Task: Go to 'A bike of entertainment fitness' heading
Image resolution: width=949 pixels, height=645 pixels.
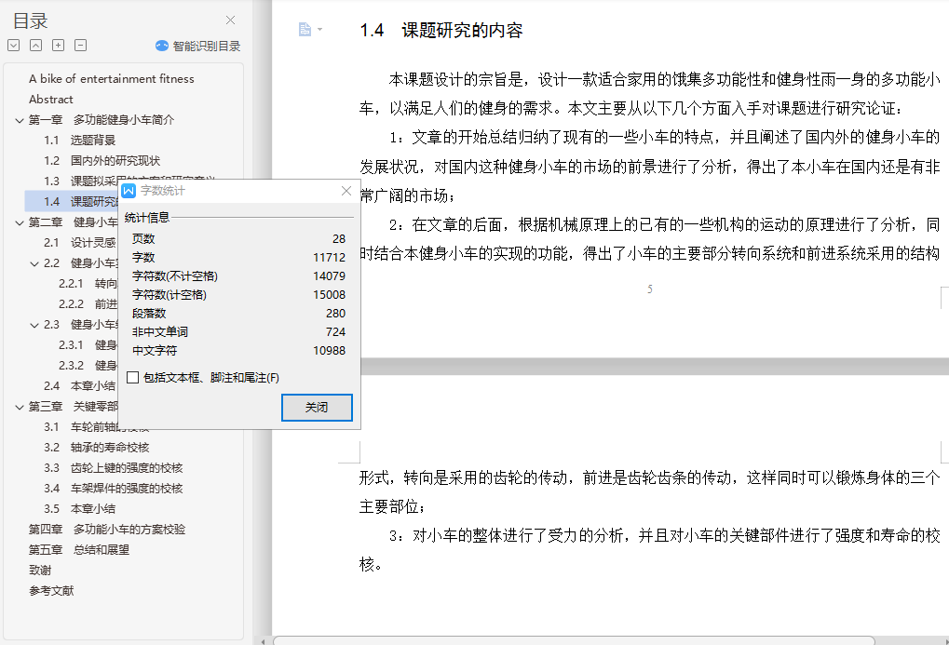Action: pyautogui.click(x=112, y=79)
